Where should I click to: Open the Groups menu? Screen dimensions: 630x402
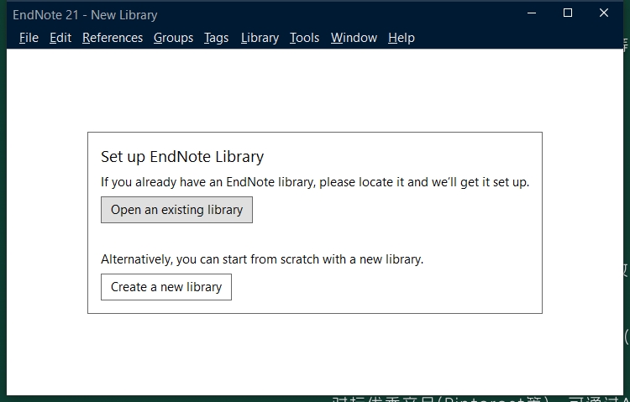173,38
